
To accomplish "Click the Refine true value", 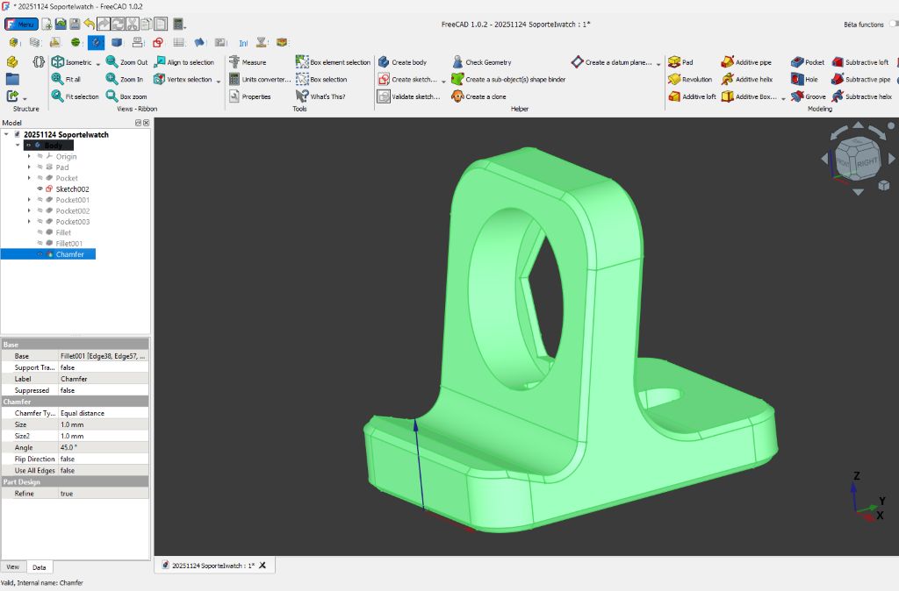I will (x=104, y=493).
